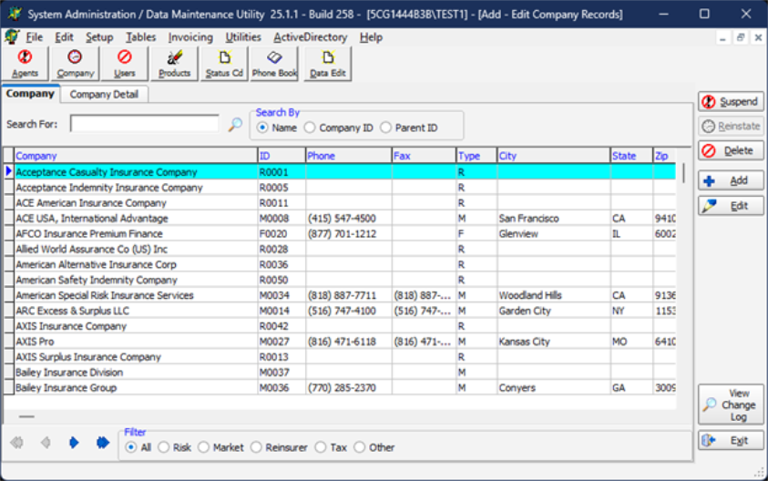Sort by the Company column header

tap(136, 156)
